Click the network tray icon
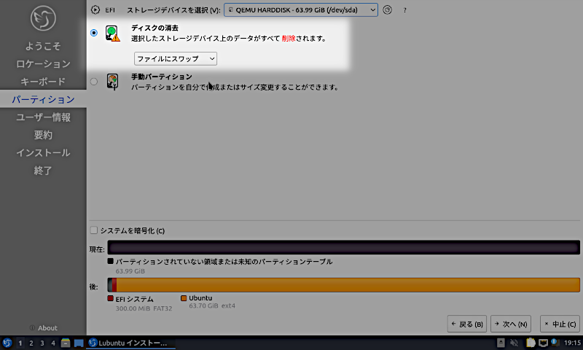The width and height of the screenshot is (583, 350). coord(543,343)
